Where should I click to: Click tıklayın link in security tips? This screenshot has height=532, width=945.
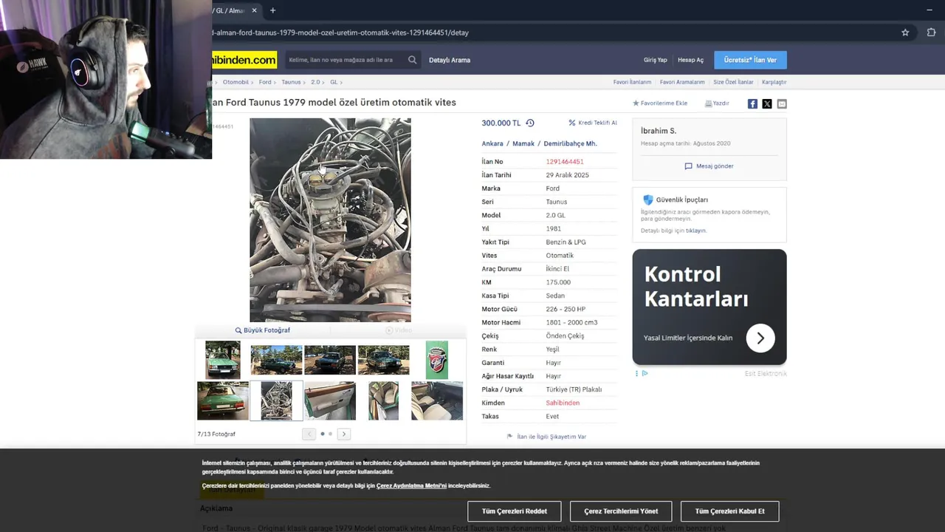point(696,231)
